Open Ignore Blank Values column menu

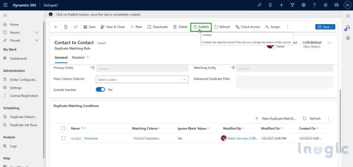[193, 128]
